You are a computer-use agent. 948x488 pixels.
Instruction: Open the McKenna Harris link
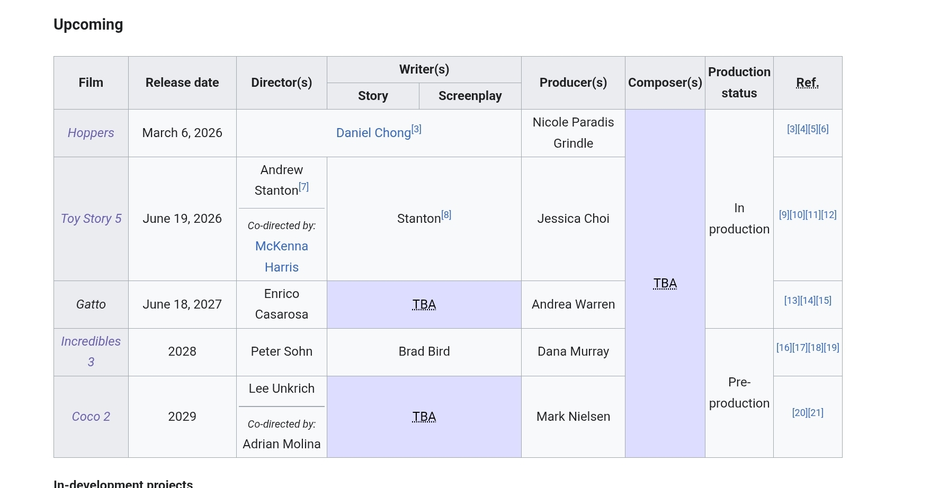coord(282,257)
